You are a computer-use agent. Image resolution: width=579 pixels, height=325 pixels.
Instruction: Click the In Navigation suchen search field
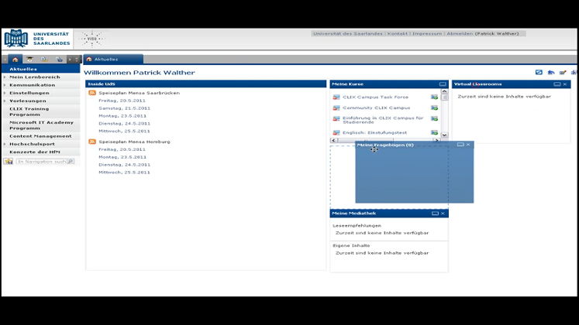41,162
